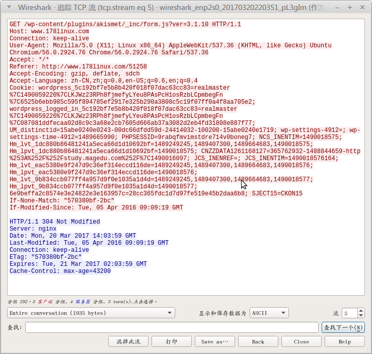Click the 查找下一个(N) find next button
The image size is (372, 354).
343,327
